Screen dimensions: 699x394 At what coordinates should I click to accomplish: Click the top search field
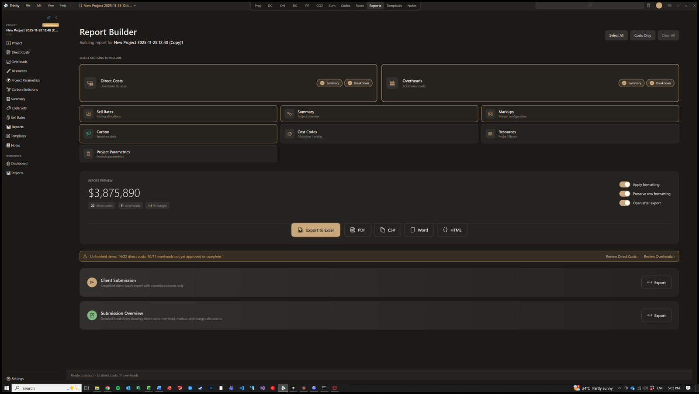tap(590, 6)
